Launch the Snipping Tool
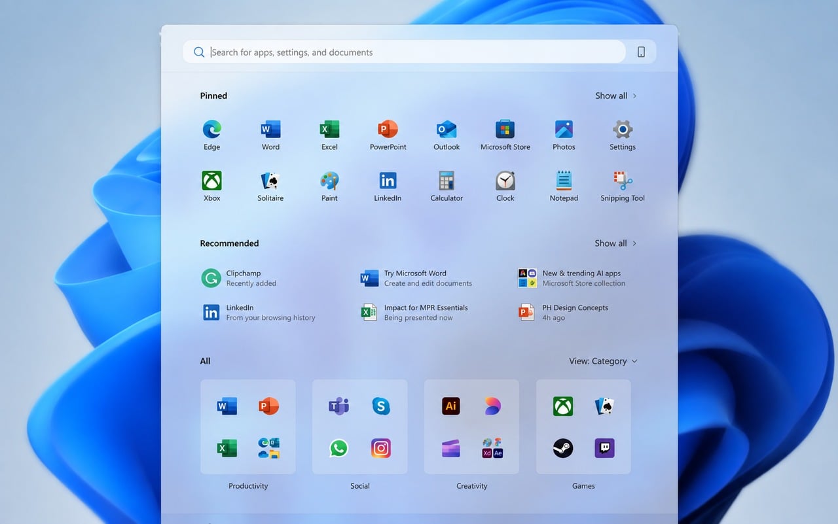The image size is (838, 524). [x=623, y=186]
